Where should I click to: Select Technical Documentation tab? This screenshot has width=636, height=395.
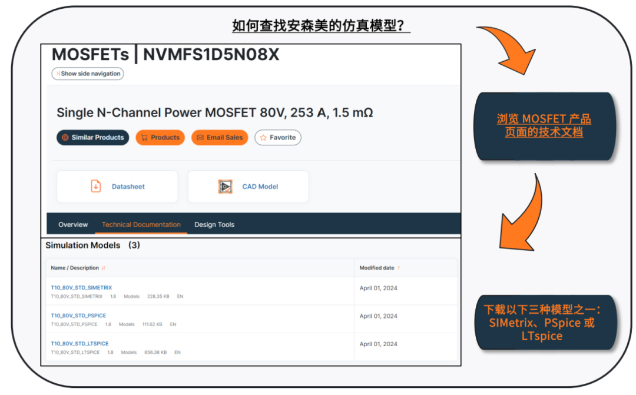[141, 224]
